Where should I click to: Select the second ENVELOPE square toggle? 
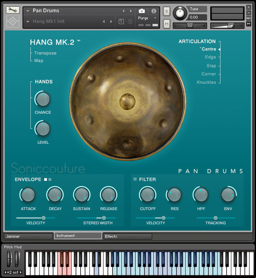tap(50, 179)
